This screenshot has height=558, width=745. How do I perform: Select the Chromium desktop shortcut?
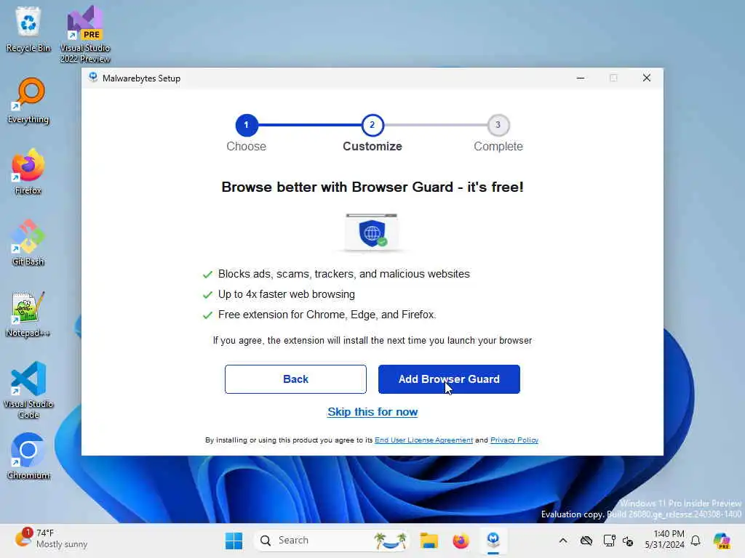click(x=28, y=456)
